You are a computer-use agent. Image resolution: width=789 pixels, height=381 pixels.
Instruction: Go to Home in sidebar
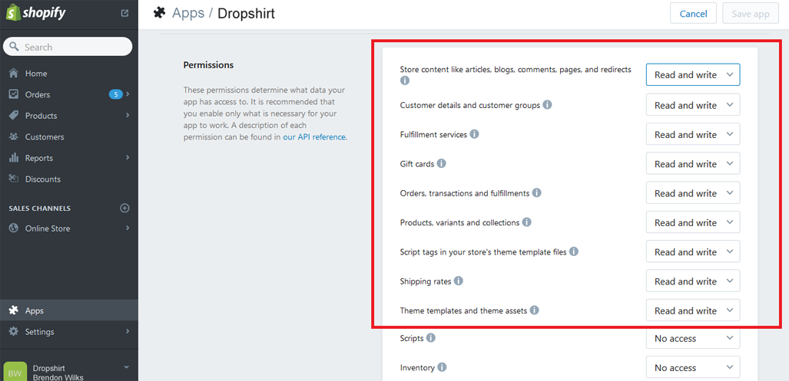69,74
